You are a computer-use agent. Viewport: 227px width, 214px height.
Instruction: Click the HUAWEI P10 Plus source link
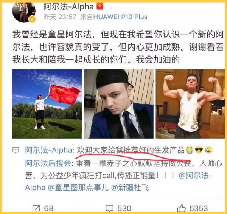tap(120, 17)
